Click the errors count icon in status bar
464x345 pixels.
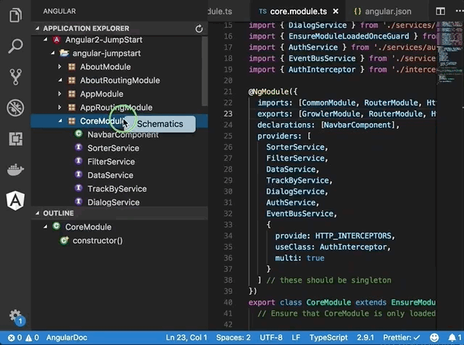11,338
